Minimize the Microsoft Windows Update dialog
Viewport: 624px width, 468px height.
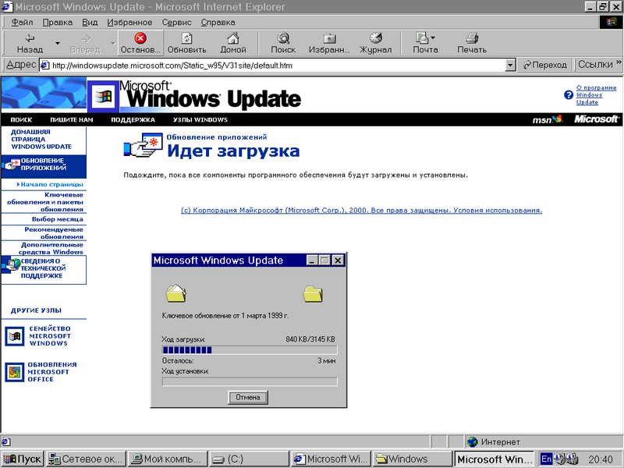click(313, 261)
